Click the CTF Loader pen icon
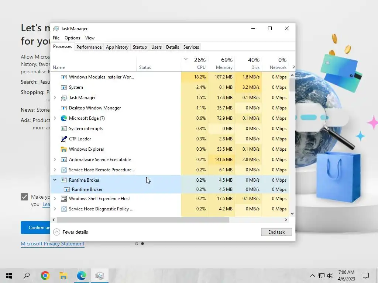378x283 pixels. (63, 139)
